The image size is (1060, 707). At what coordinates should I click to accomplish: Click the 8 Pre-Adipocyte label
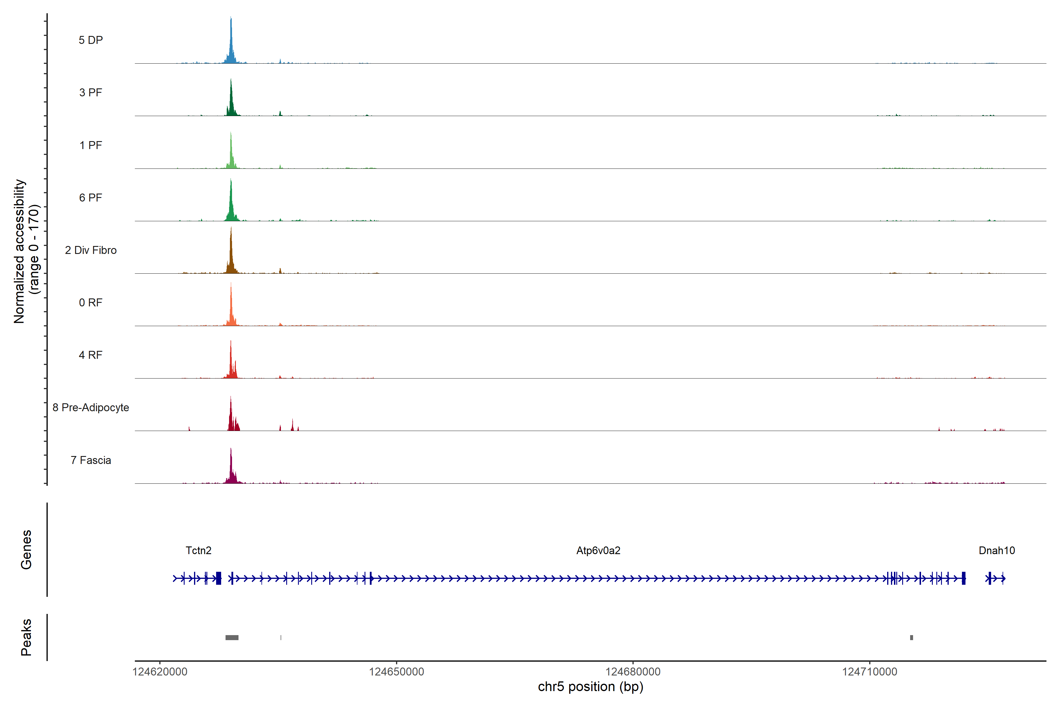tap(91, 408)
